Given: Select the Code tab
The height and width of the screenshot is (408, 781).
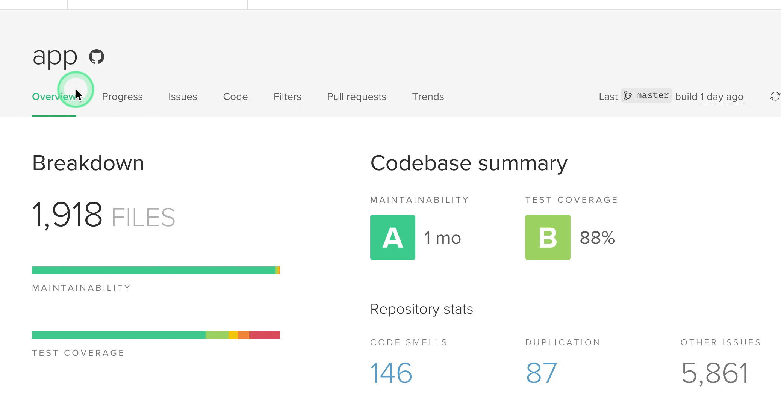Looking at the screenshot, I should (x=235, y=97).
